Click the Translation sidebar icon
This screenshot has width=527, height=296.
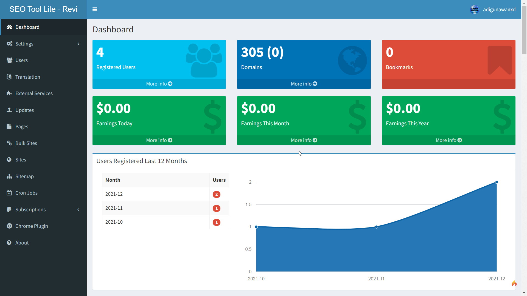click(x=9, y=77)
